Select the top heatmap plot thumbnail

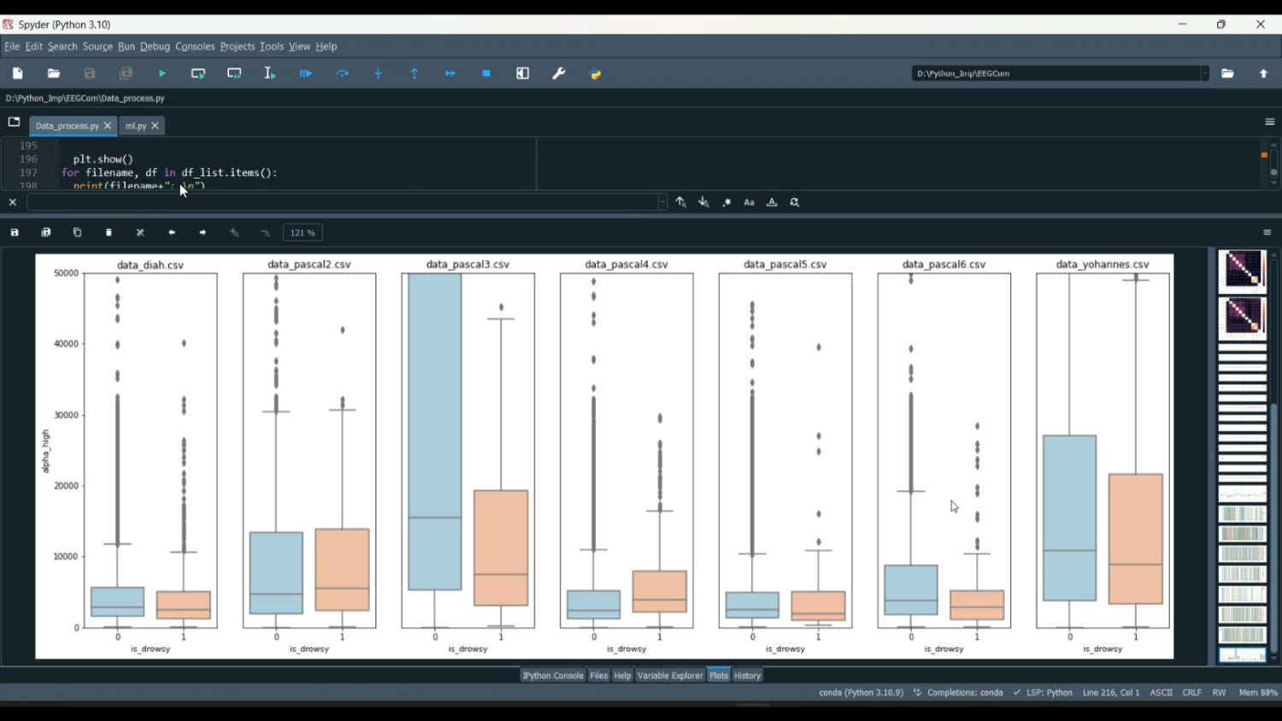point(1242,270)
